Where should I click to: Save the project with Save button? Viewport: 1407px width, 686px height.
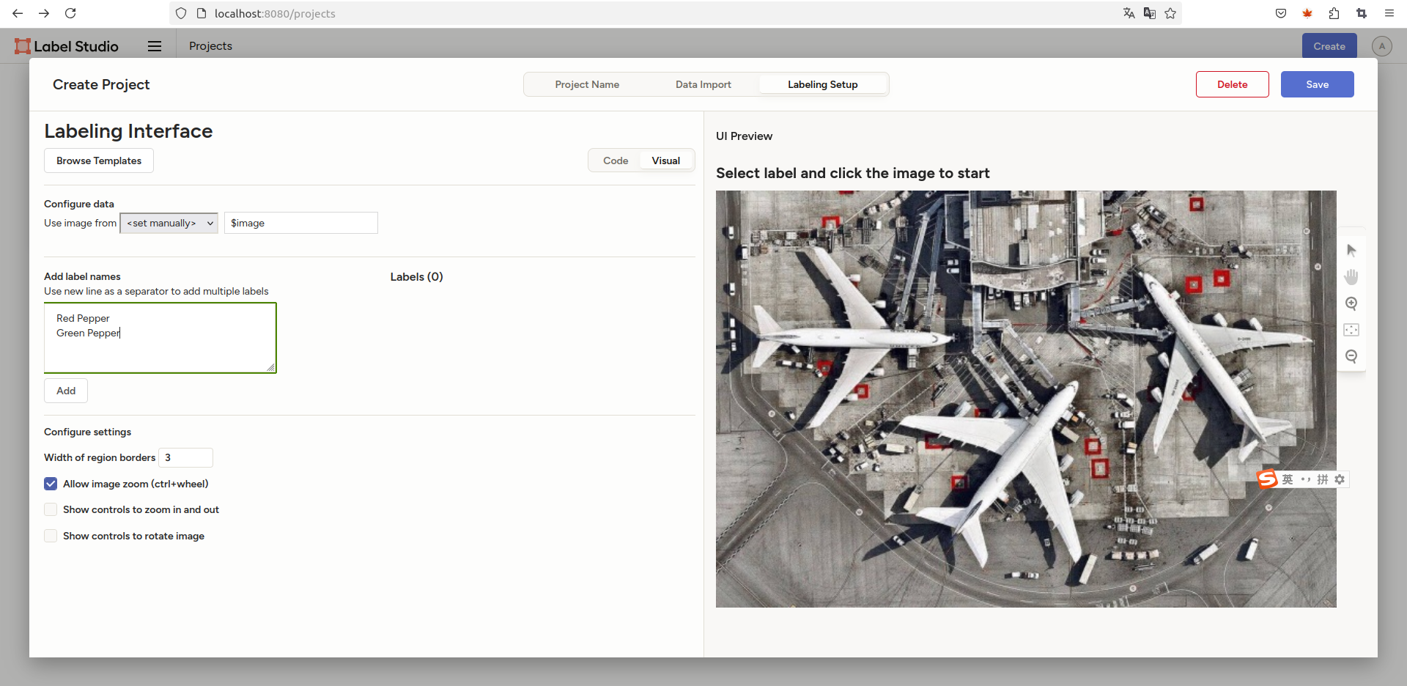coord(1317,84)
